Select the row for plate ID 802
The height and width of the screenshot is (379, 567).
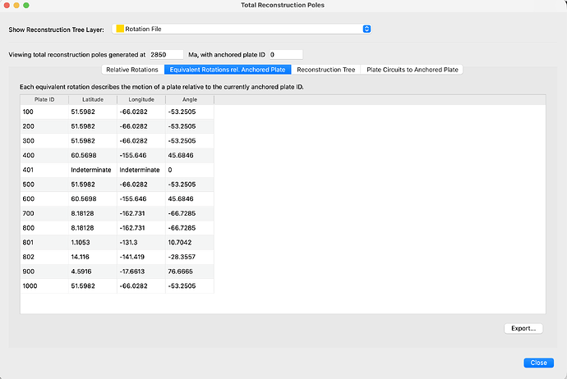pyautogui.click(x=118, y=257)
